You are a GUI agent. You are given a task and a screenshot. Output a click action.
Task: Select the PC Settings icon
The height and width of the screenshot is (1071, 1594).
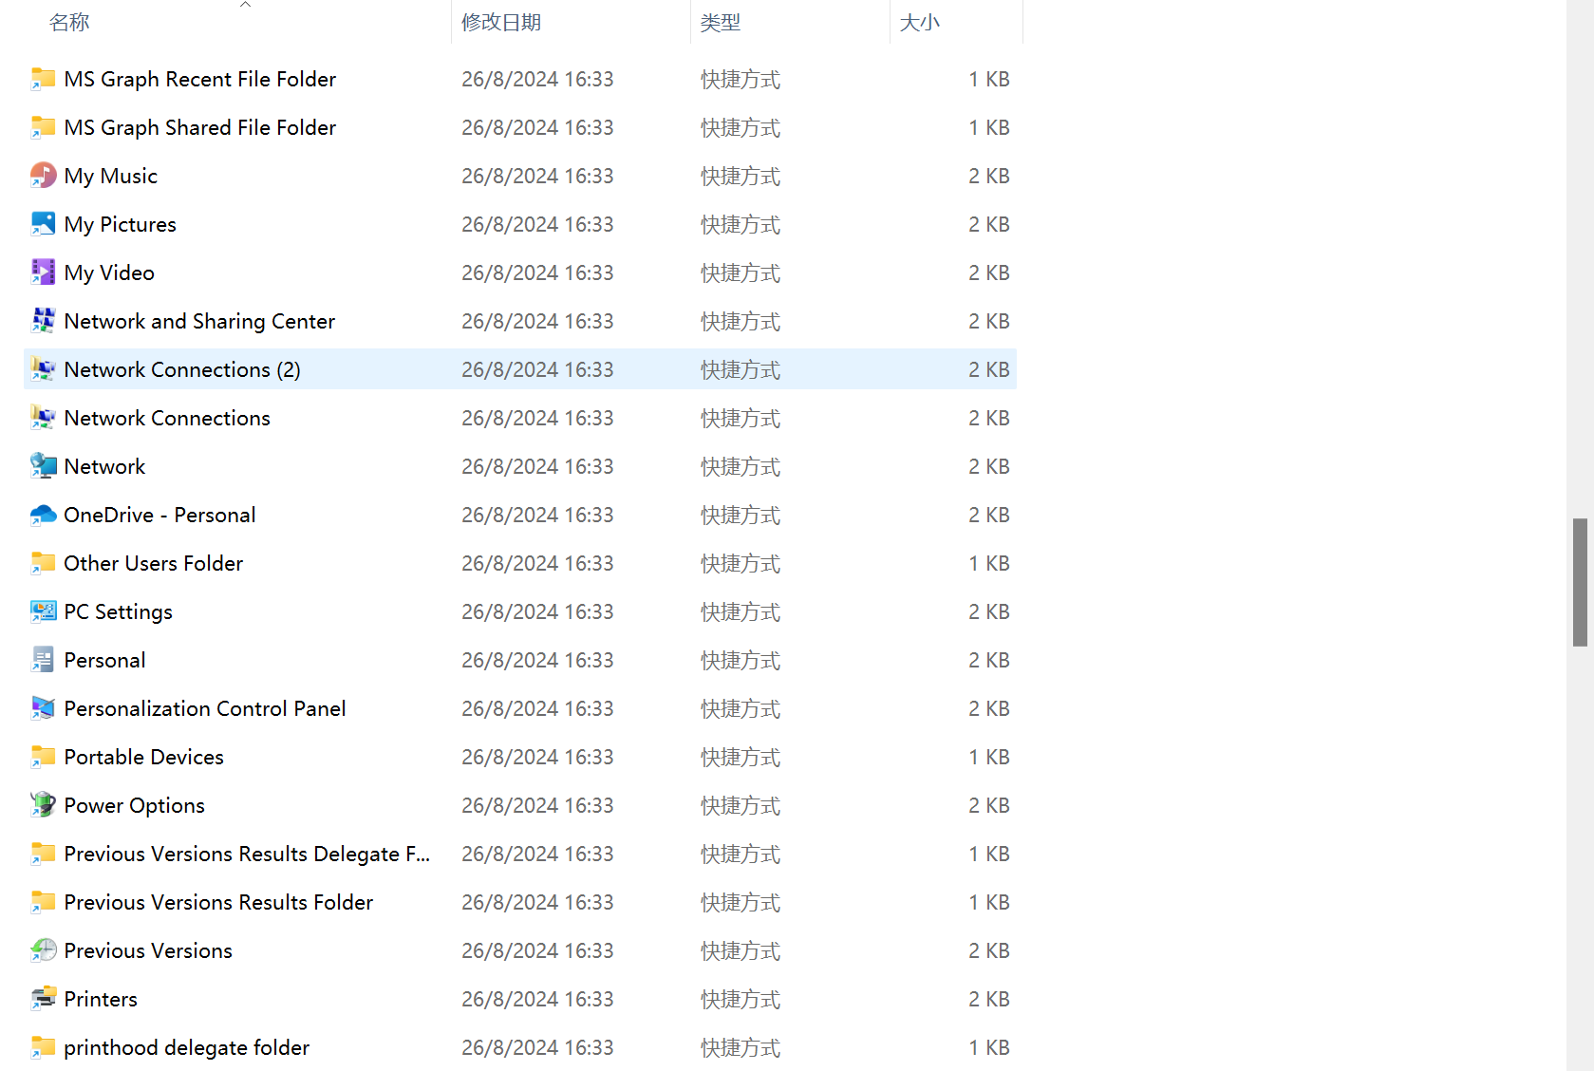point(43,611)
